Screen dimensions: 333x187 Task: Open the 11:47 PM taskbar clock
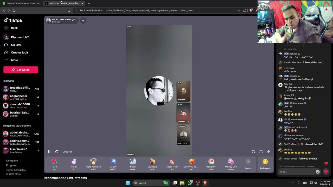click(x=325, y=183)
